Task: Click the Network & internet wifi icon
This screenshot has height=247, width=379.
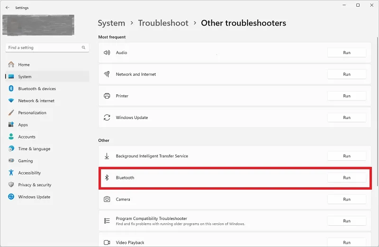Action: click(x=11, y=101)
